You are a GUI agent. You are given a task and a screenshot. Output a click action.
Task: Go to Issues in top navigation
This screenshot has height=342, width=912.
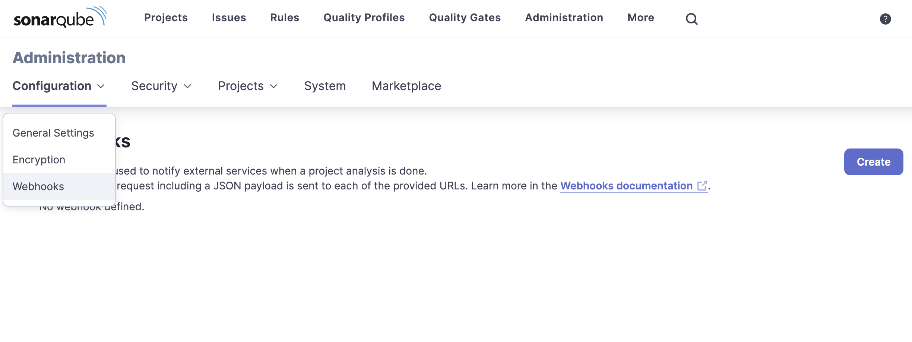pos(229,17)
